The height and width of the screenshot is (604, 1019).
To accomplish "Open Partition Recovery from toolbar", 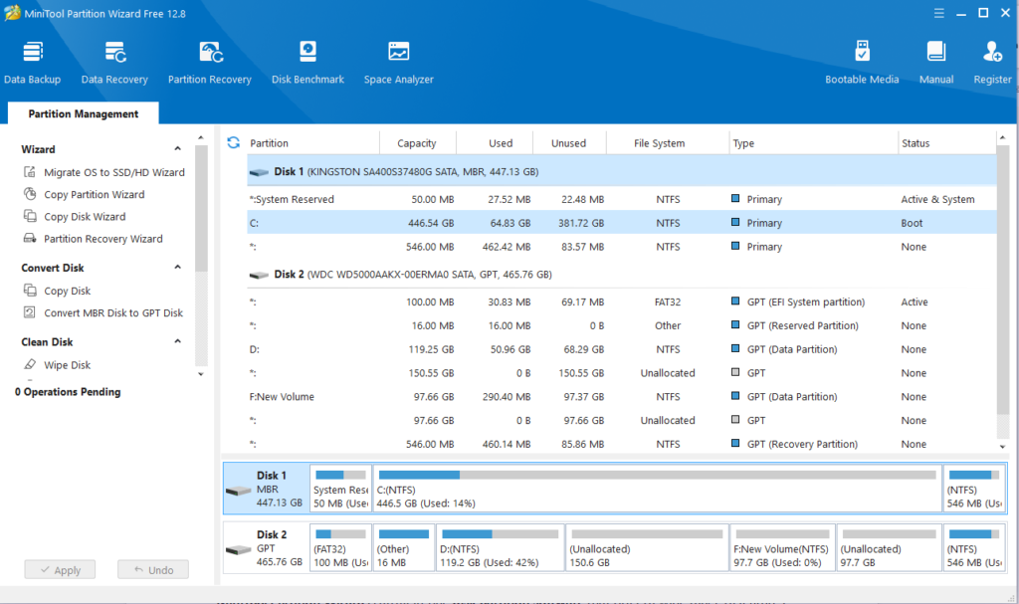I will (209, 63).
